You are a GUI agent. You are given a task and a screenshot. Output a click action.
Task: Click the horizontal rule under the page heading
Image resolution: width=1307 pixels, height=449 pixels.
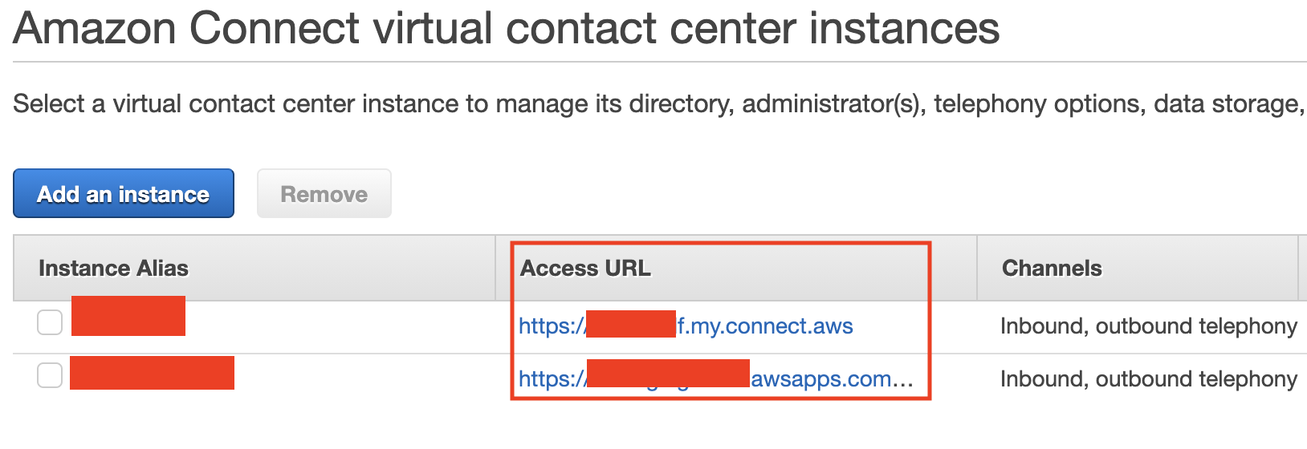[x=660, y=62]
